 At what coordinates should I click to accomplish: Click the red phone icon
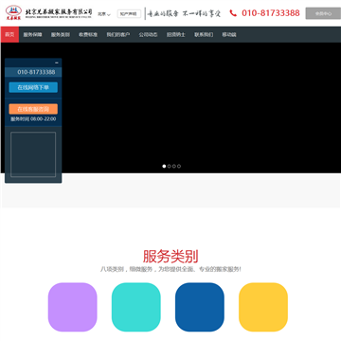click(233, 13)
